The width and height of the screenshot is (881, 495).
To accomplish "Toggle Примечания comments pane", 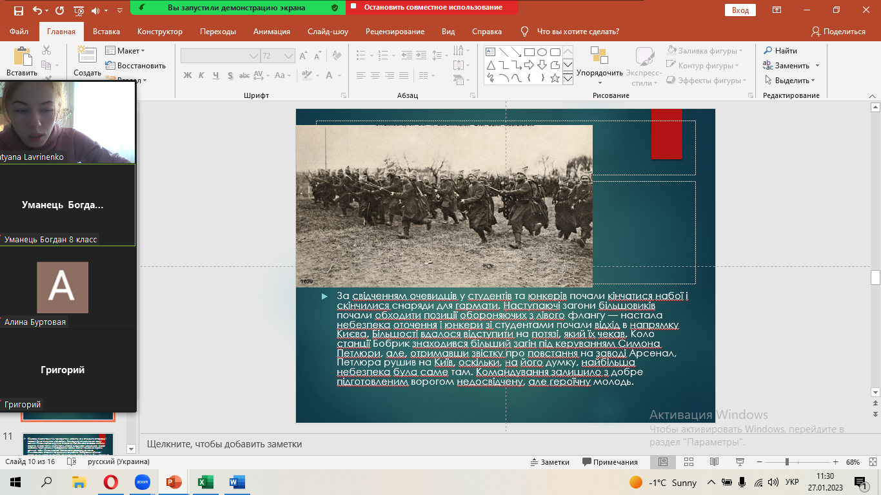I will coord(609,462).
